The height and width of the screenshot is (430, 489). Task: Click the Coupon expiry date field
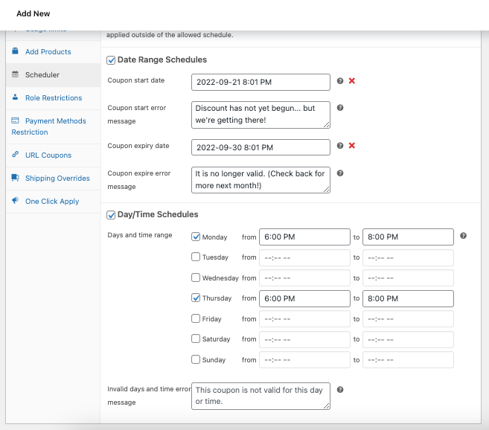tap(261, 147)
